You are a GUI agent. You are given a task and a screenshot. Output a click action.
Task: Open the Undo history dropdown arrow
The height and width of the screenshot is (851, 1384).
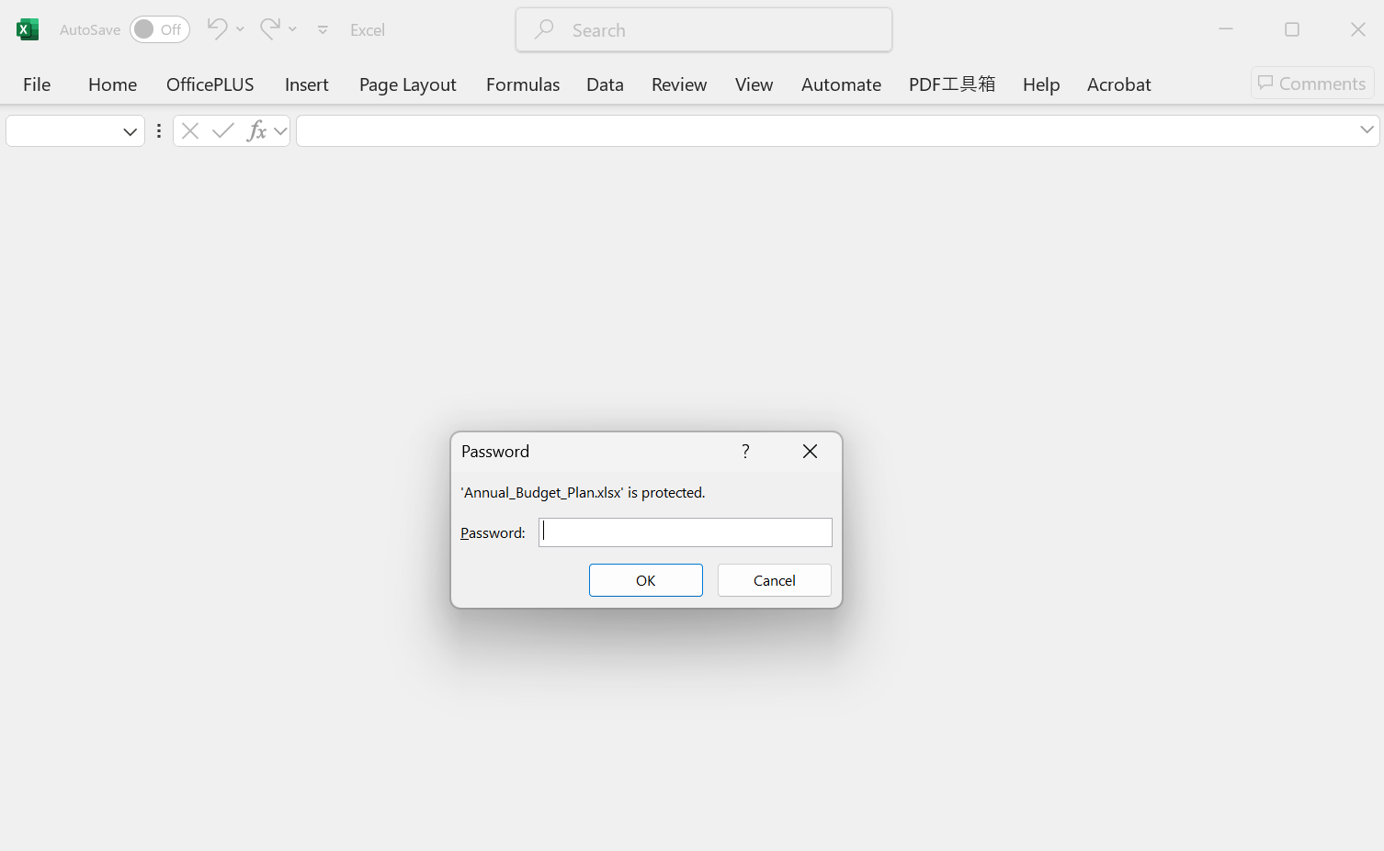point(241,29)
